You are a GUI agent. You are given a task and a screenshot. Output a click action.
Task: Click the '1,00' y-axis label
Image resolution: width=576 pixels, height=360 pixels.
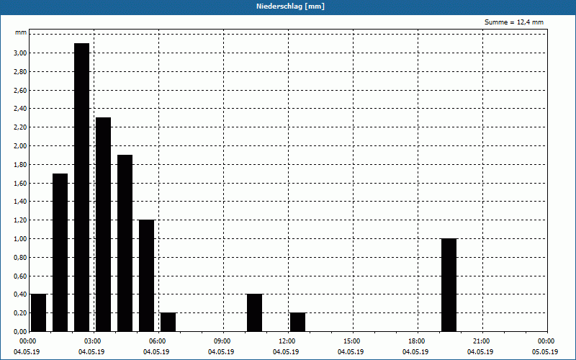pos(20,239)
